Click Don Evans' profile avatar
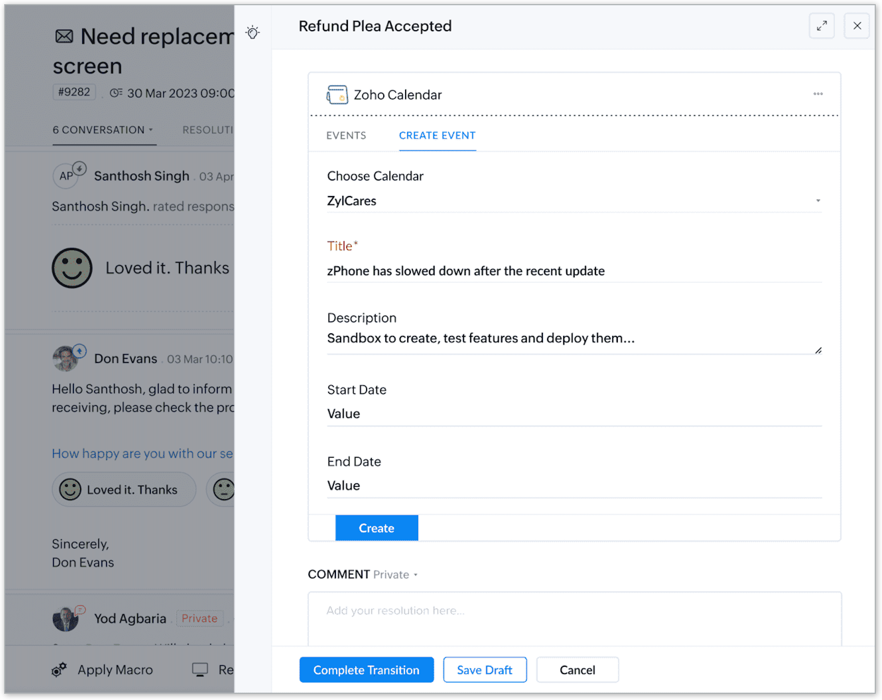 point(66,359)
